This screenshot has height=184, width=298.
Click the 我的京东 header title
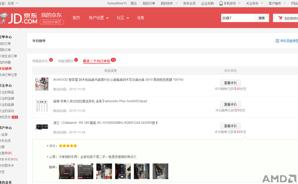coord(51,15)
